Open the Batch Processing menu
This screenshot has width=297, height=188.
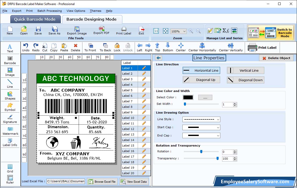[50, 11]
